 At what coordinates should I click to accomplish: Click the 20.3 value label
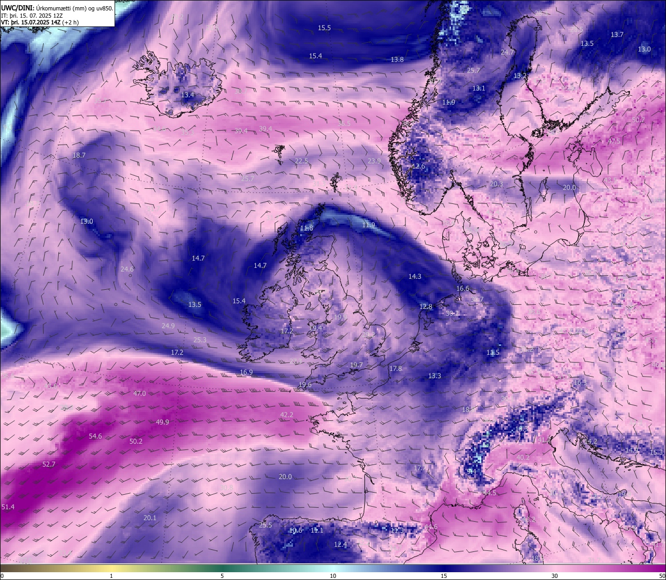pos(496,184)
